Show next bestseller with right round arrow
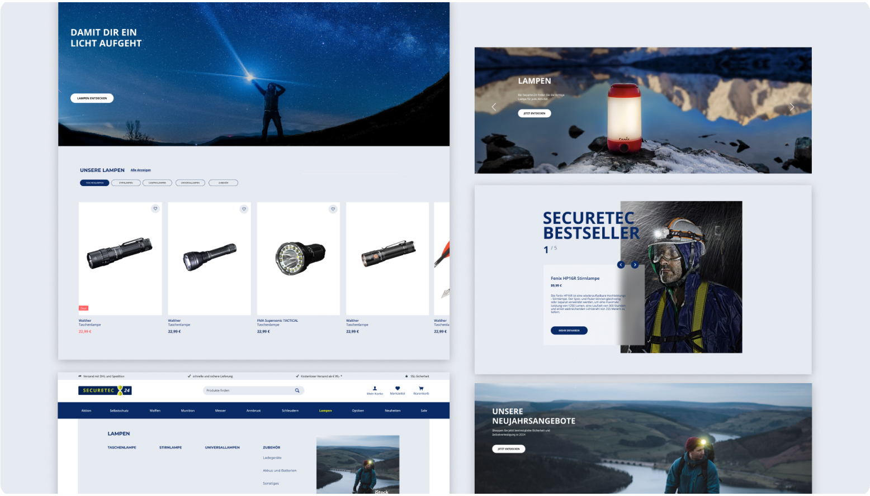This screenshot has width=870, height=496. pos(635,265)
